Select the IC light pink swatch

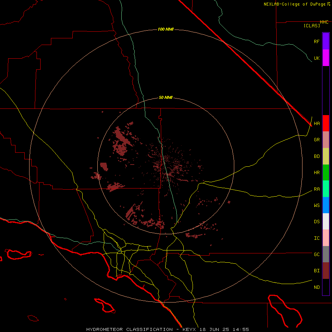tap(326, 238)
